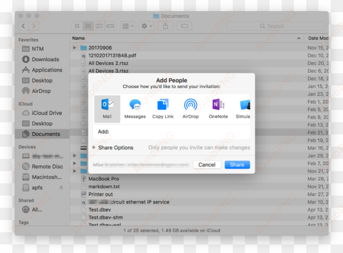
Task: Pick OneNote as the sharing method
Action: [x=218, y=109]
